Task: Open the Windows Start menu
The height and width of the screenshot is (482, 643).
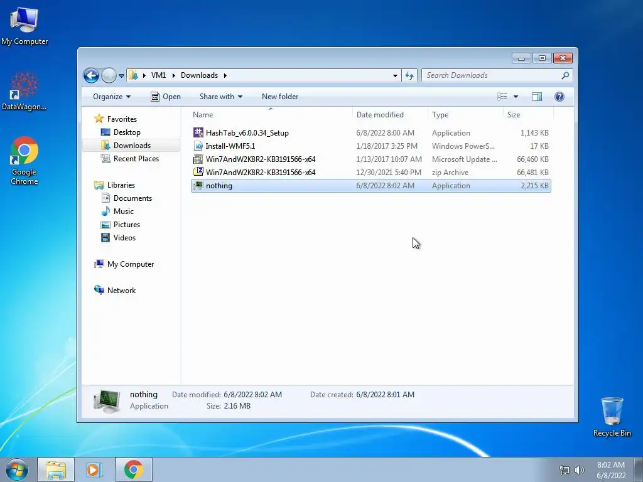Action: (x=17, y=469)
